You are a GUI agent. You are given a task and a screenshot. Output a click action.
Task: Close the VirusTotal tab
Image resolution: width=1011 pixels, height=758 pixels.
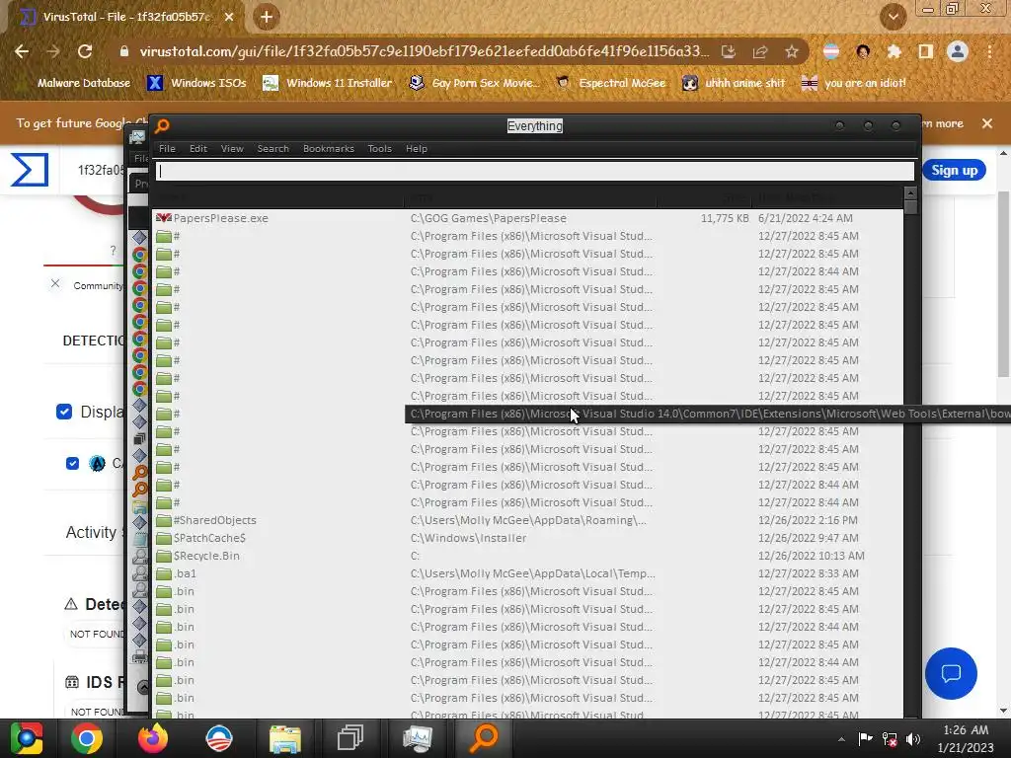coord(229,18)
